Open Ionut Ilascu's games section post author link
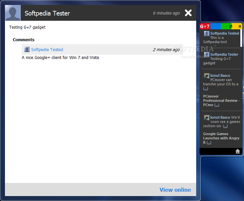The width and height of the screenshot is (244, 201). click(220, 117)
